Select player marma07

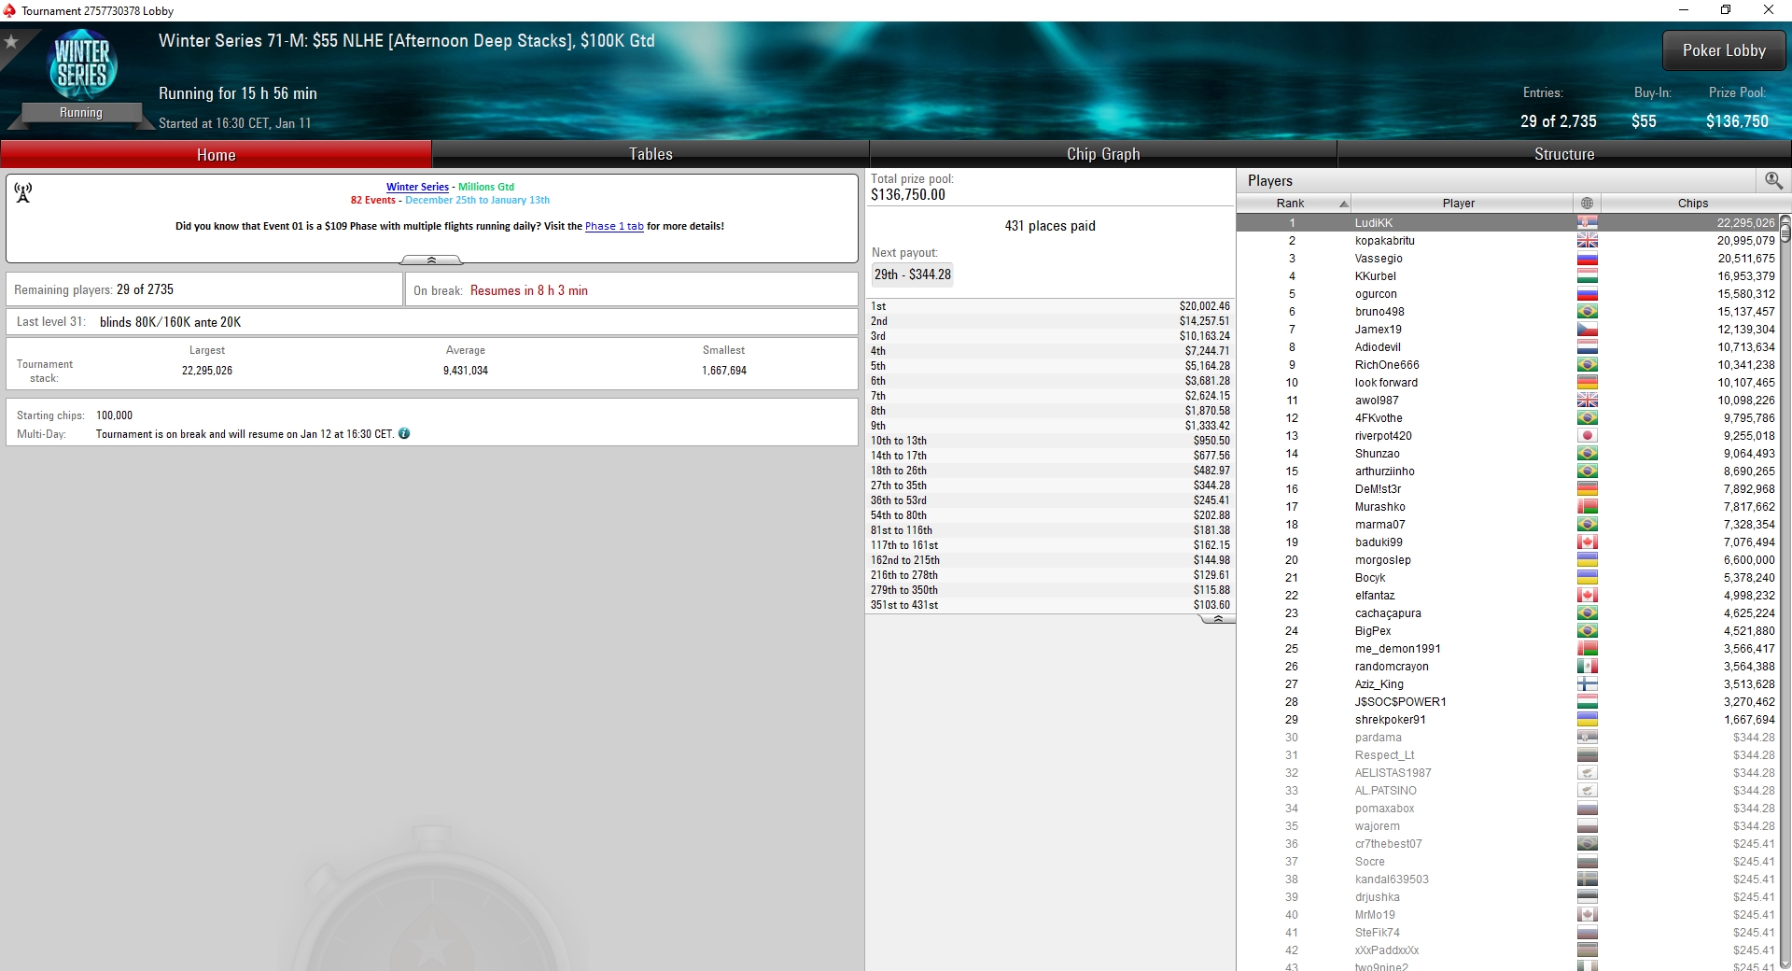(1507, 525)
